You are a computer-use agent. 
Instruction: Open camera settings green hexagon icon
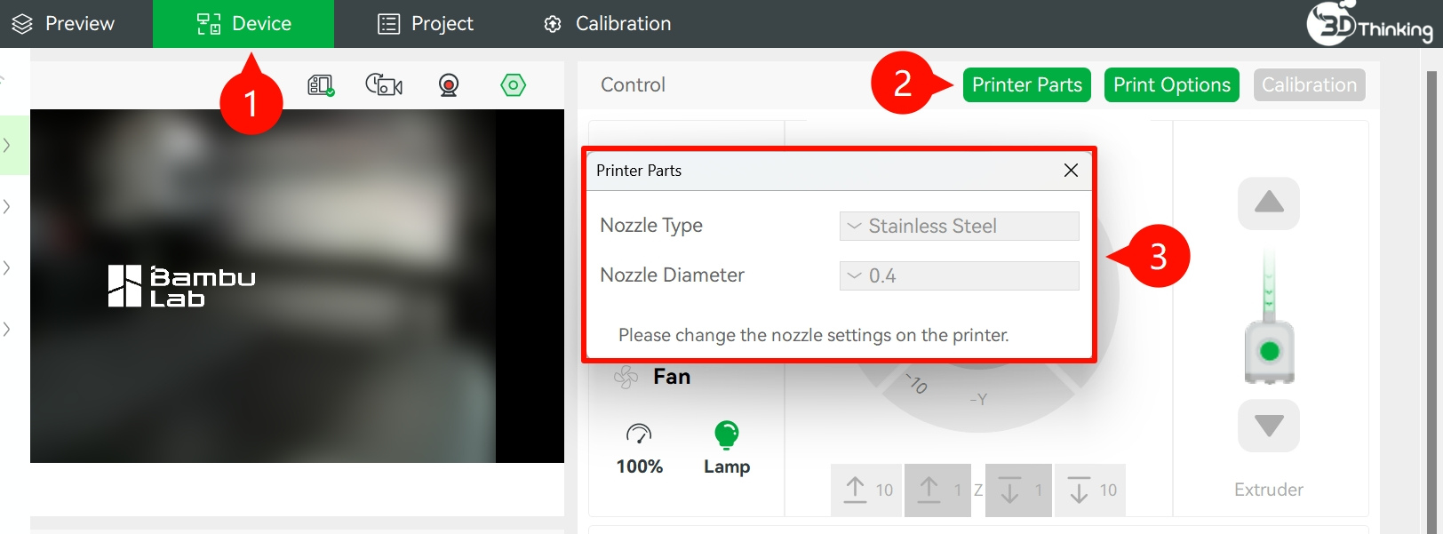[x=513, y=85]
